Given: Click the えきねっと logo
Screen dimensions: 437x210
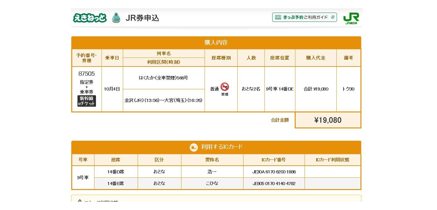Looking at the screenshot, I should (x=90, y=18).
